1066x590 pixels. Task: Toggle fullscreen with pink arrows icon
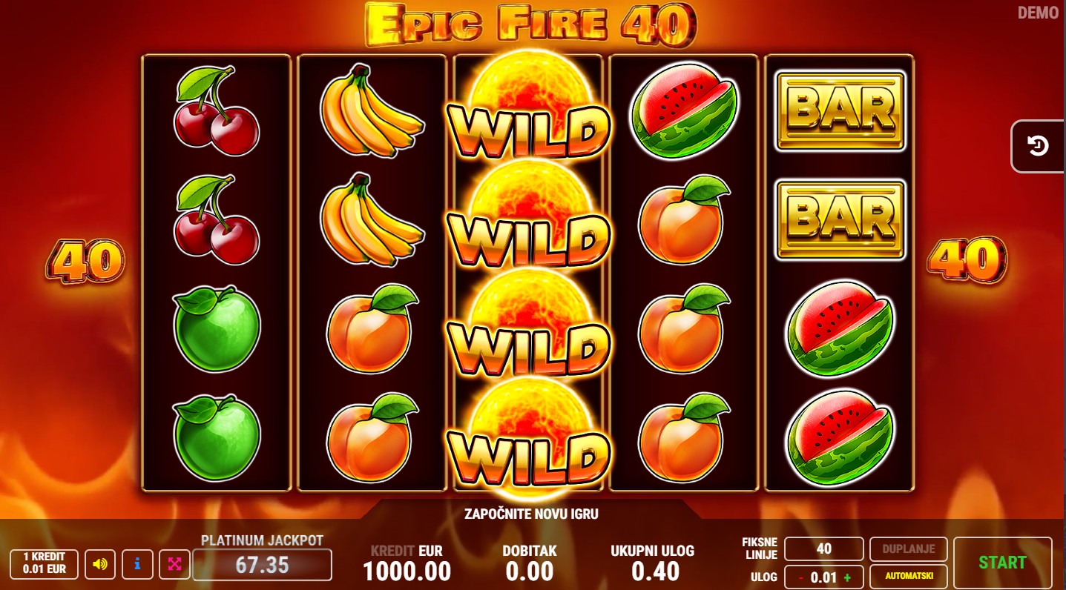(x=174, y=565)
